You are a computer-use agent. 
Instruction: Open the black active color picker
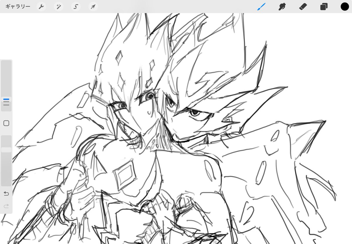point(345,6)
